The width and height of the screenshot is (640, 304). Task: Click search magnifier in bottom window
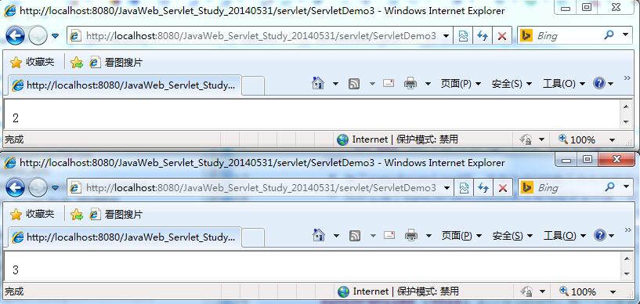pyautogui.click(x=609, y=187)
